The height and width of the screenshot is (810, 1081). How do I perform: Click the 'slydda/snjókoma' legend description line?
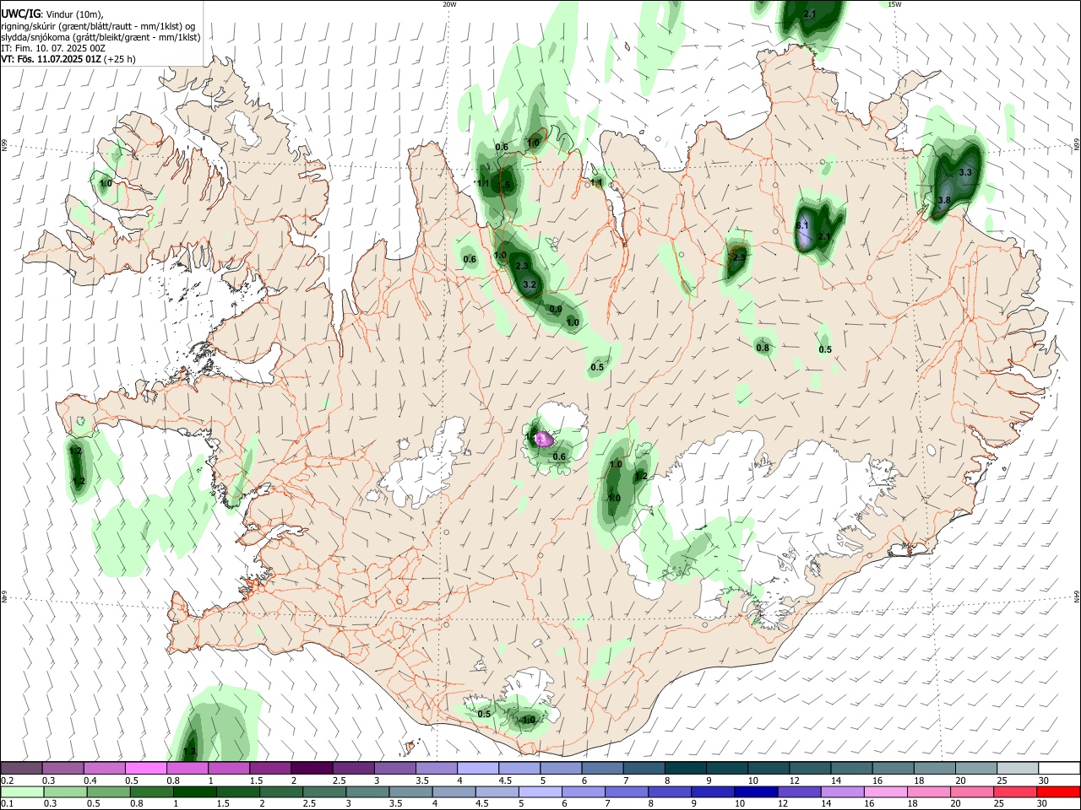[100, 37]
